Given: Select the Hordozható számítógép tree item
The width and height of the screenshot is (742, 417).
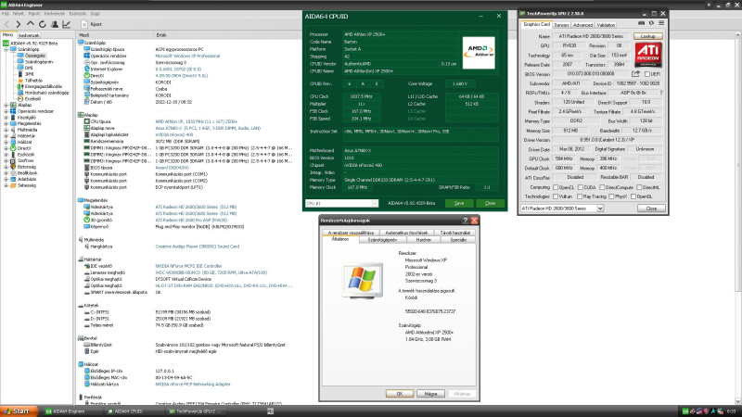Looking at the screenshot, I should (x=46, y=92).
